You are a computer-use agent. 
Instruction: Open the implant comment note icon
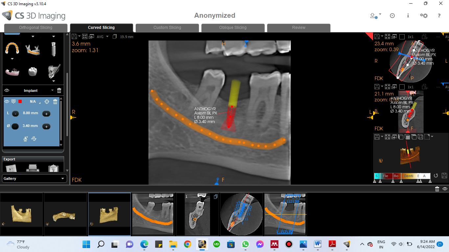tap(13, 102)
